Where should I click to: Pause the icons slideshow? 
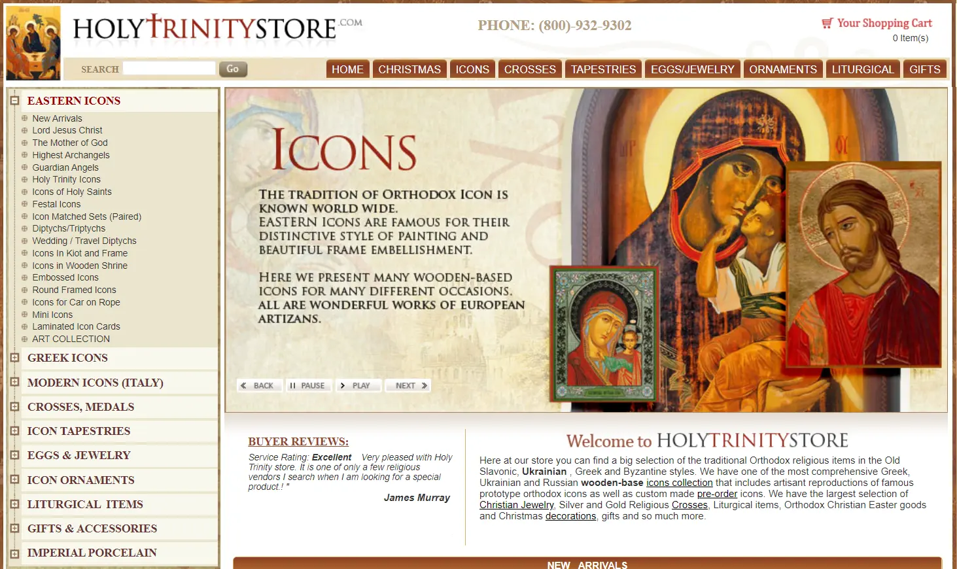(309, 385)
